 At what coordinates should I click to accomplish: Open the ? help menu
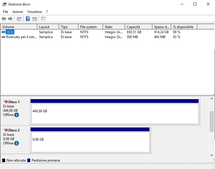47,12
